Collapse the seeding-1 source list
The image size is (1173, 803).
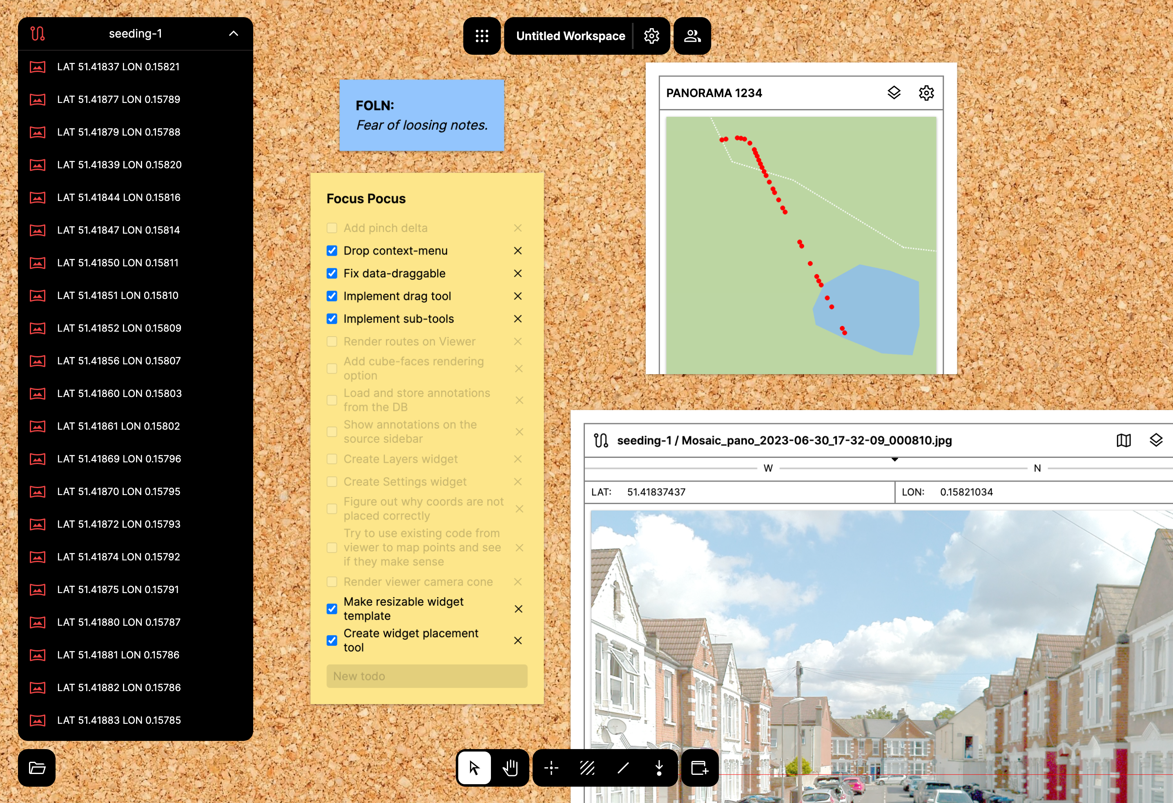[x=233, y=34]
